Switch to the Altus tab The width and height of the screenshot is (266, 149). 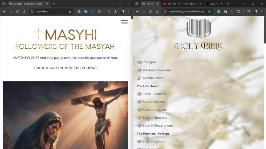[212, 4]
